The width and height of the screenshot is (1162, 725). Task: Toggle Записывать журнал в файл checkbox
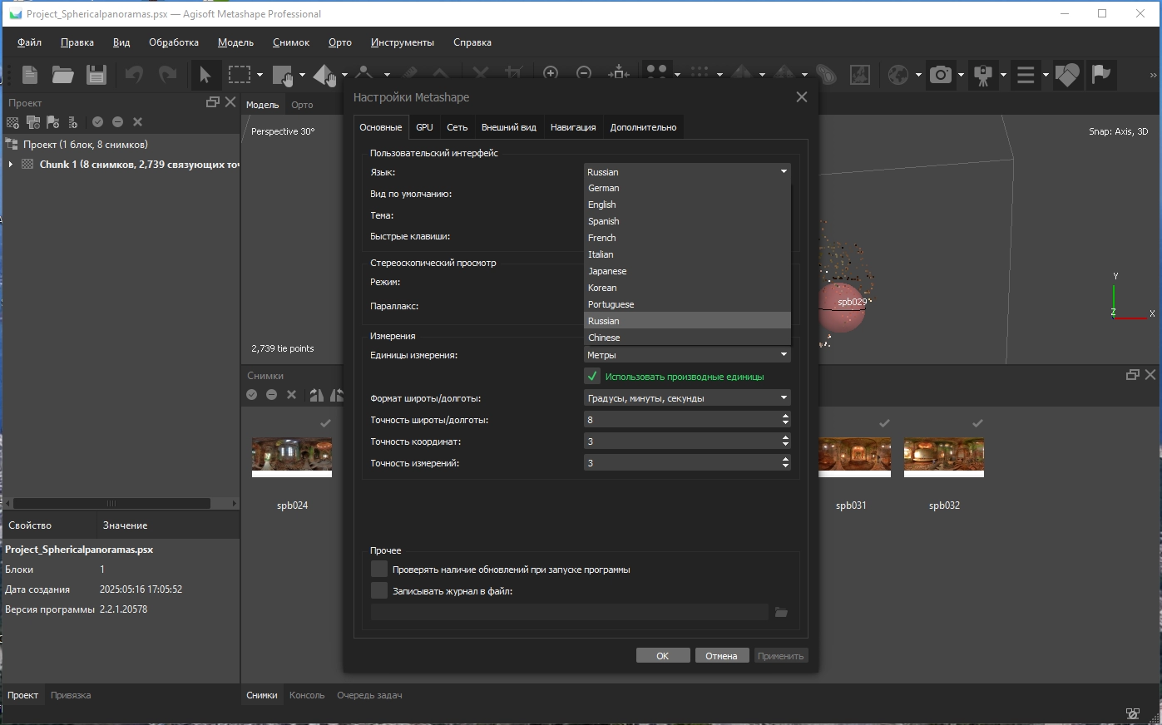click(379, 591)
